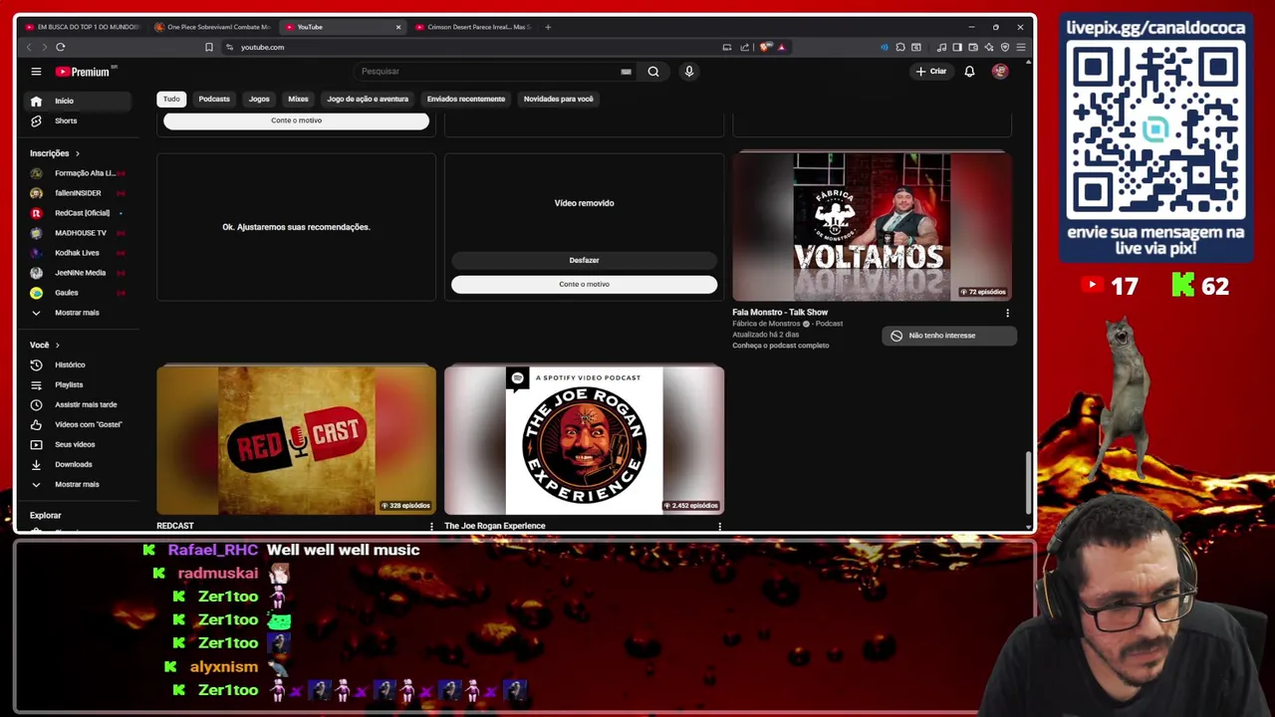Open the Leo AI sparkle icon

(989, 47)
